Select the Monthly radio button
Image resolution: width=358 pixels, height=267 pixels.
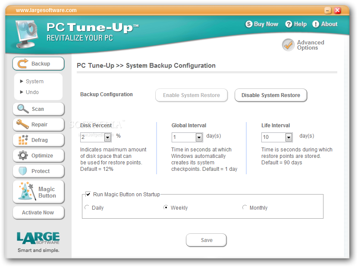click(x=245, y=207)
